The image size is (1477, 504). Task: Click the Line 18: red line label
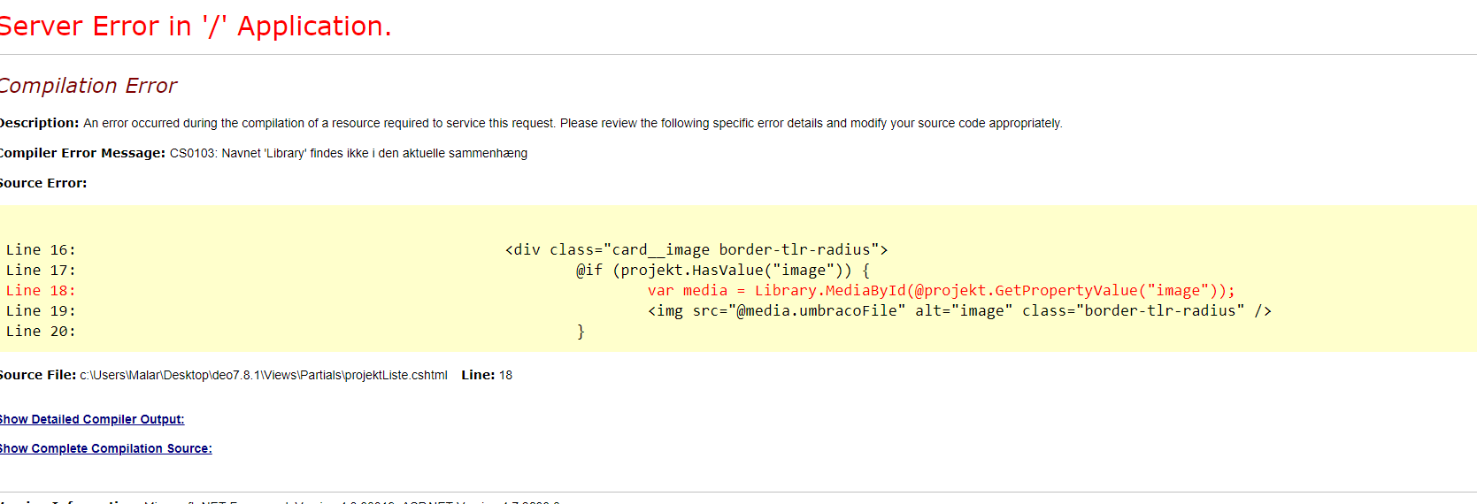pos(41,291)
